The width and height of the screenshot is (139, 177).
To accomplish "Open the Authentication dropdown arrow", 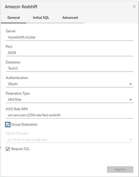I will [x=131, y=84].
